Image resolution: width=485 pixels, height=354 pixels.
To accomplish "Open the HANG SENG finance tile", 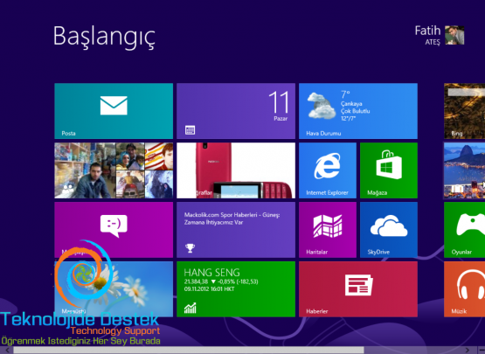I will point(236,289).
